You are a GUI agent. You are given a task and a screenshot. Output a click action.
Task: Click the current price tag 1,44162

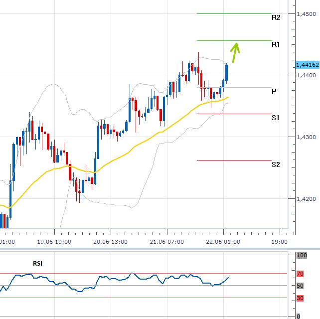(307, 65)
